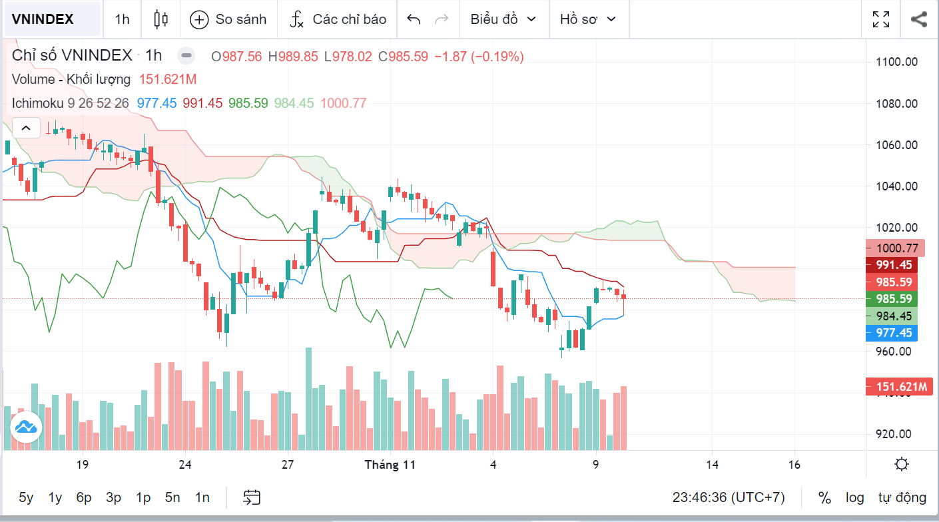The width and height of the screenshot is (939, 522).
Task: Click the O987.56 open value in the header
Action: 236,57
